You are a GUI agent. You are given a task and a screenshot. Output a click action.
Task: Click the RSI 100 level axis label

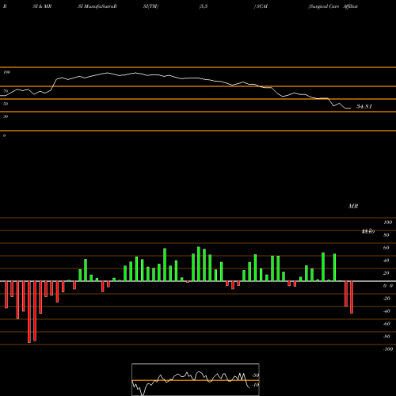click(6, 72)
